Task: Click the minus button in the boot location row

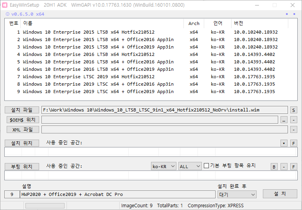Action: point(284,167)
